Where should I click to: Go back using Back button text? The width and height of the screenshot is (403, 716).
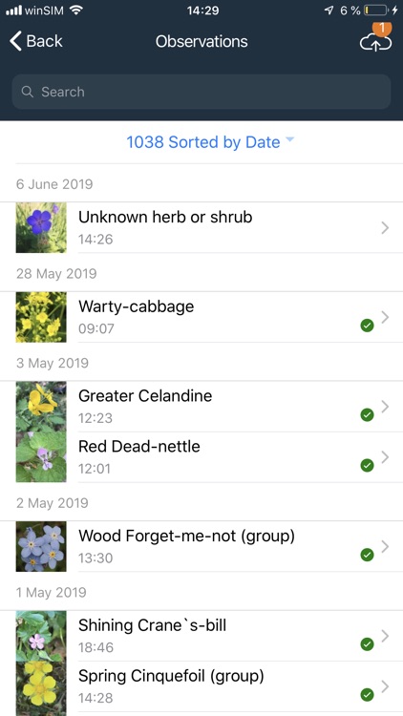[44, 41]
